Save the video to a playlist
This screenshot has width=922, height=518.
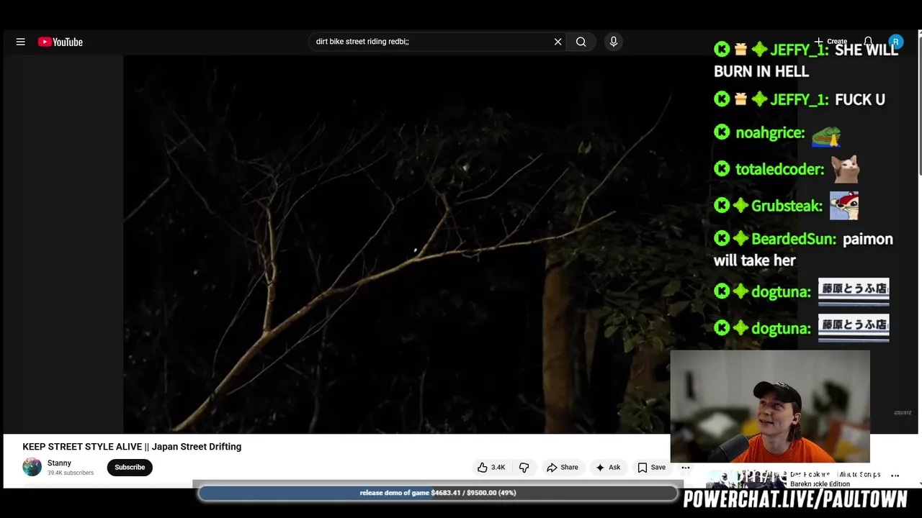[651, 467]
